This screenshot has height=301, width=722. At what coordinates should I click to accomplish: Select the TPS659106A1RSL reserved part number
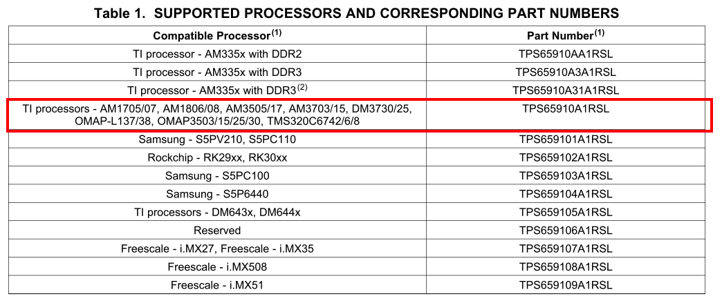point(566,230)
